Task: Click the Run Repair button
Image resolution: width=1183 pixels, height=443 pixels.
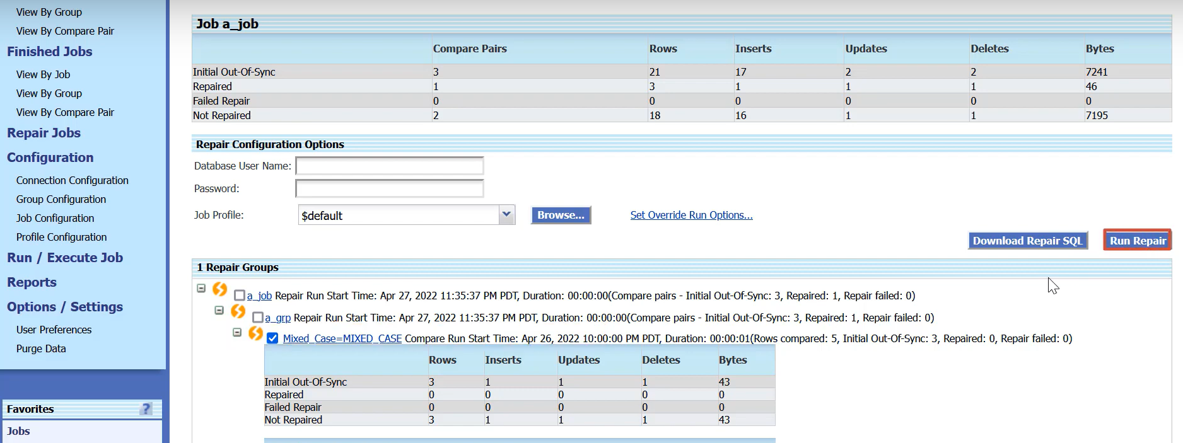Action: pos(1138,240)
